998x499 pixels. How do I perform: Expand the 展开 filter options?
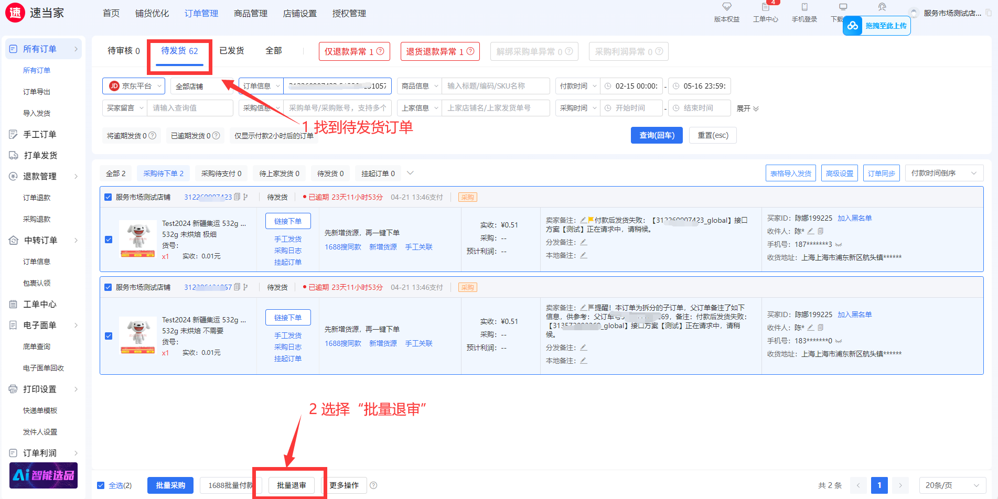pos(747,109)
